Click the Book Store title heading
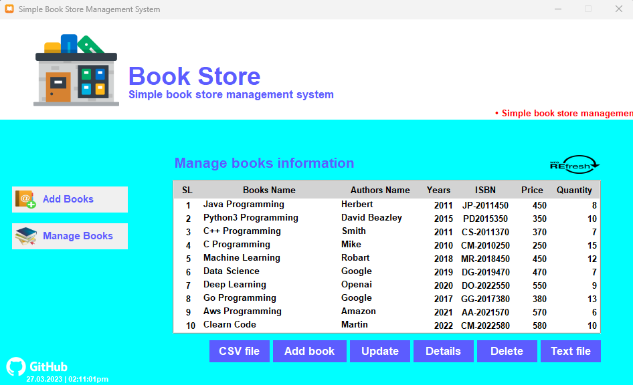 tap(195, 76)
